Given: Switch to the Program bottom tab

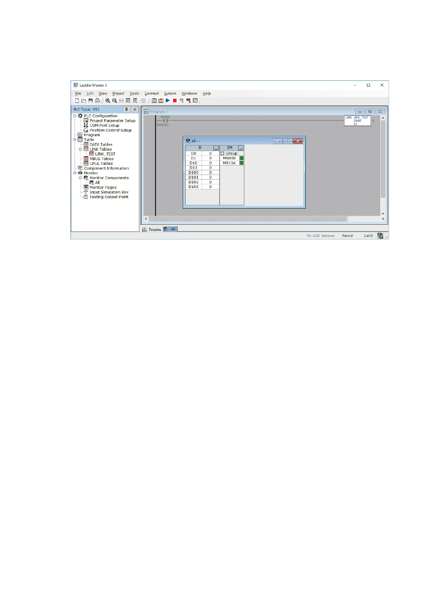Looking at the screenshot, I should tap(152, 229).
